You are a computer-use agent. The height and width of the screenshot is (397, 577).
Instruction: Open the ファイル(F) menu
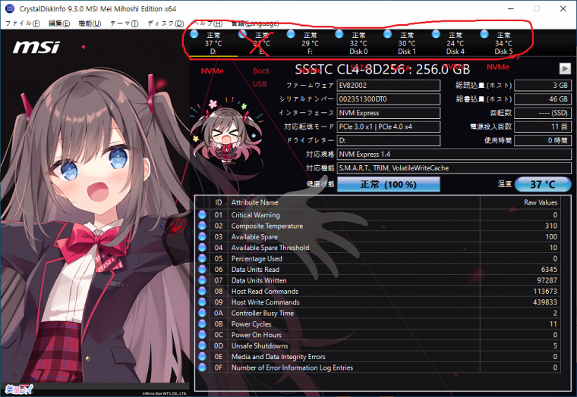23,23
